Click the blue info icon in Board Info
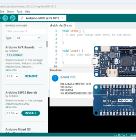136x140 pixels. click(x=55, y=78)
